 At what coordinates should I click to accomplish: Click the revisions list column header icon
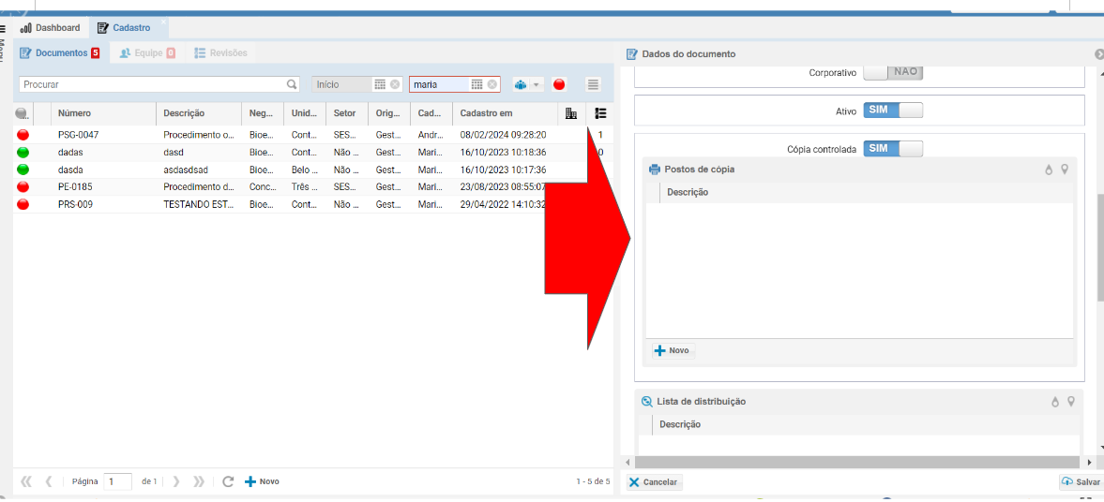click(x=600, y=113)
